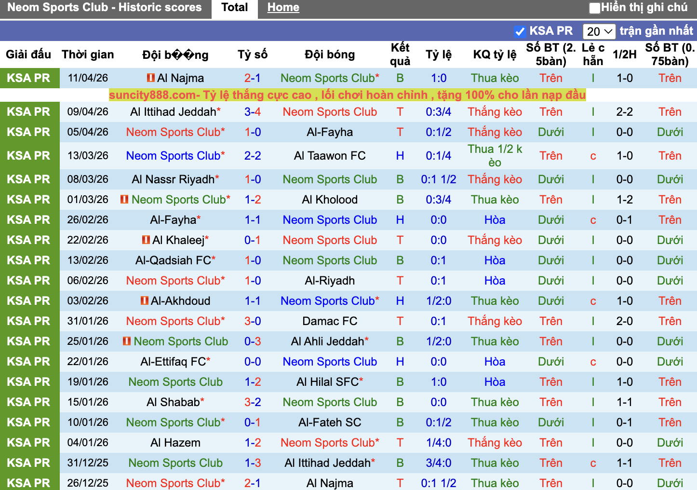Open score 3-4 of Al Ittihad Jeddah match
Viewport: 697px width, 490px height.
[x=253, y=112]
